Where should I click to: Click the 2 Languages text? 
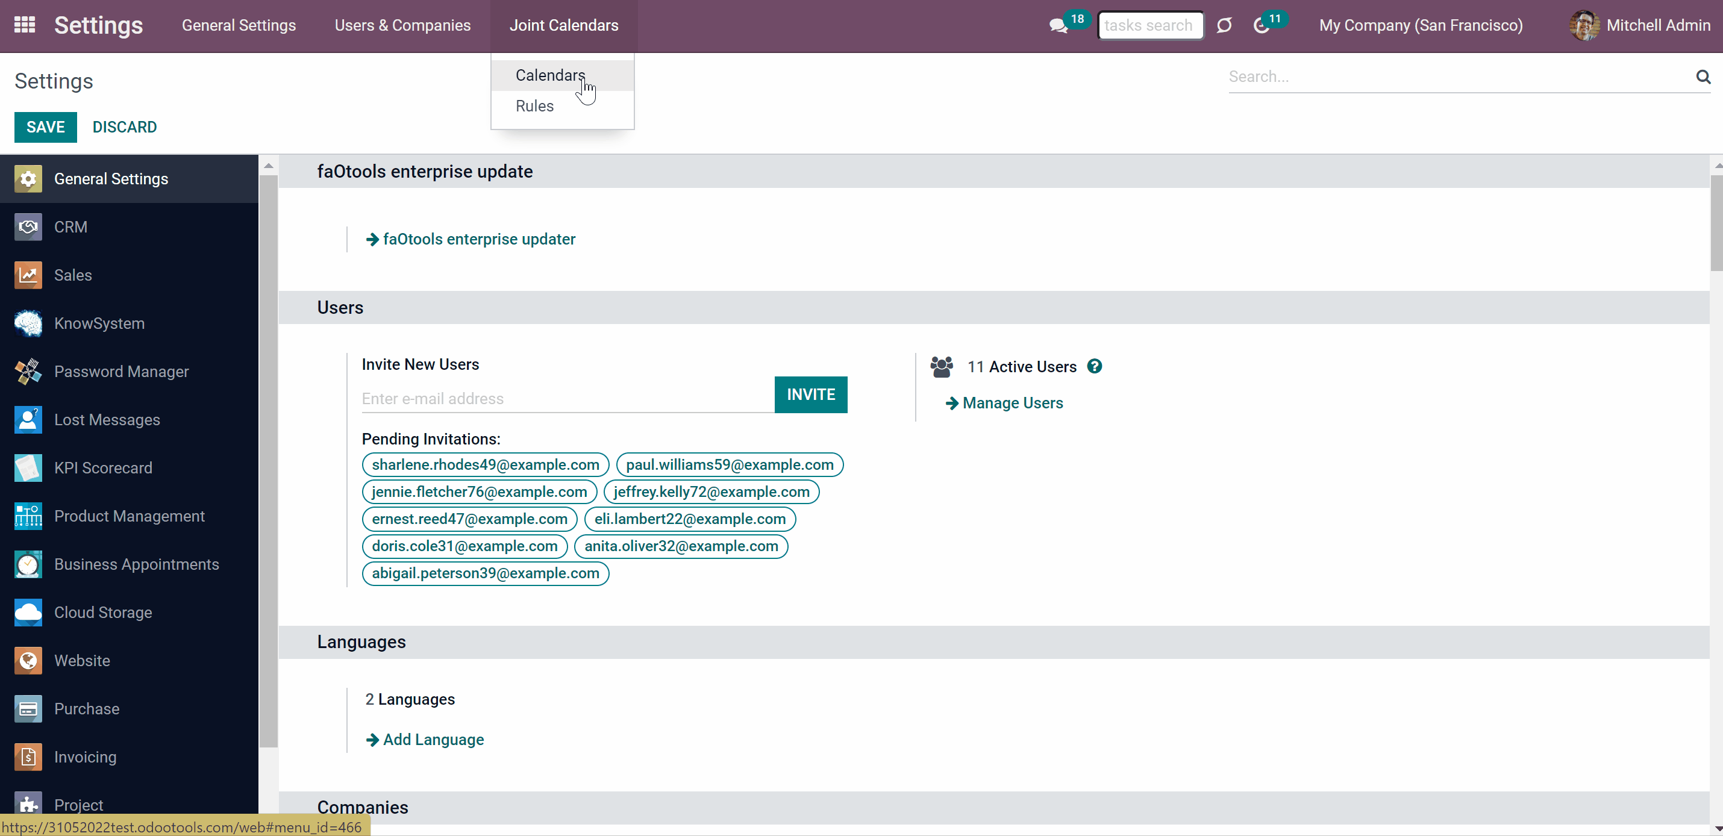pyautogui.click(x=410, y=699)
